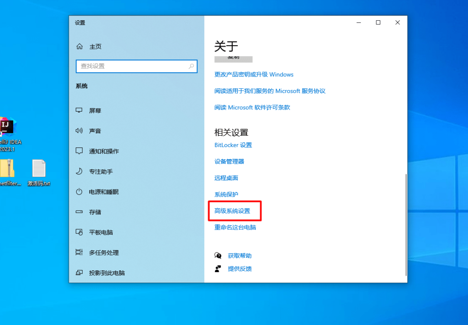The height and width of the screenshot is (325, 468).
Task: Click the 获取帮助 help chat icon
Action: coord(218,255)
